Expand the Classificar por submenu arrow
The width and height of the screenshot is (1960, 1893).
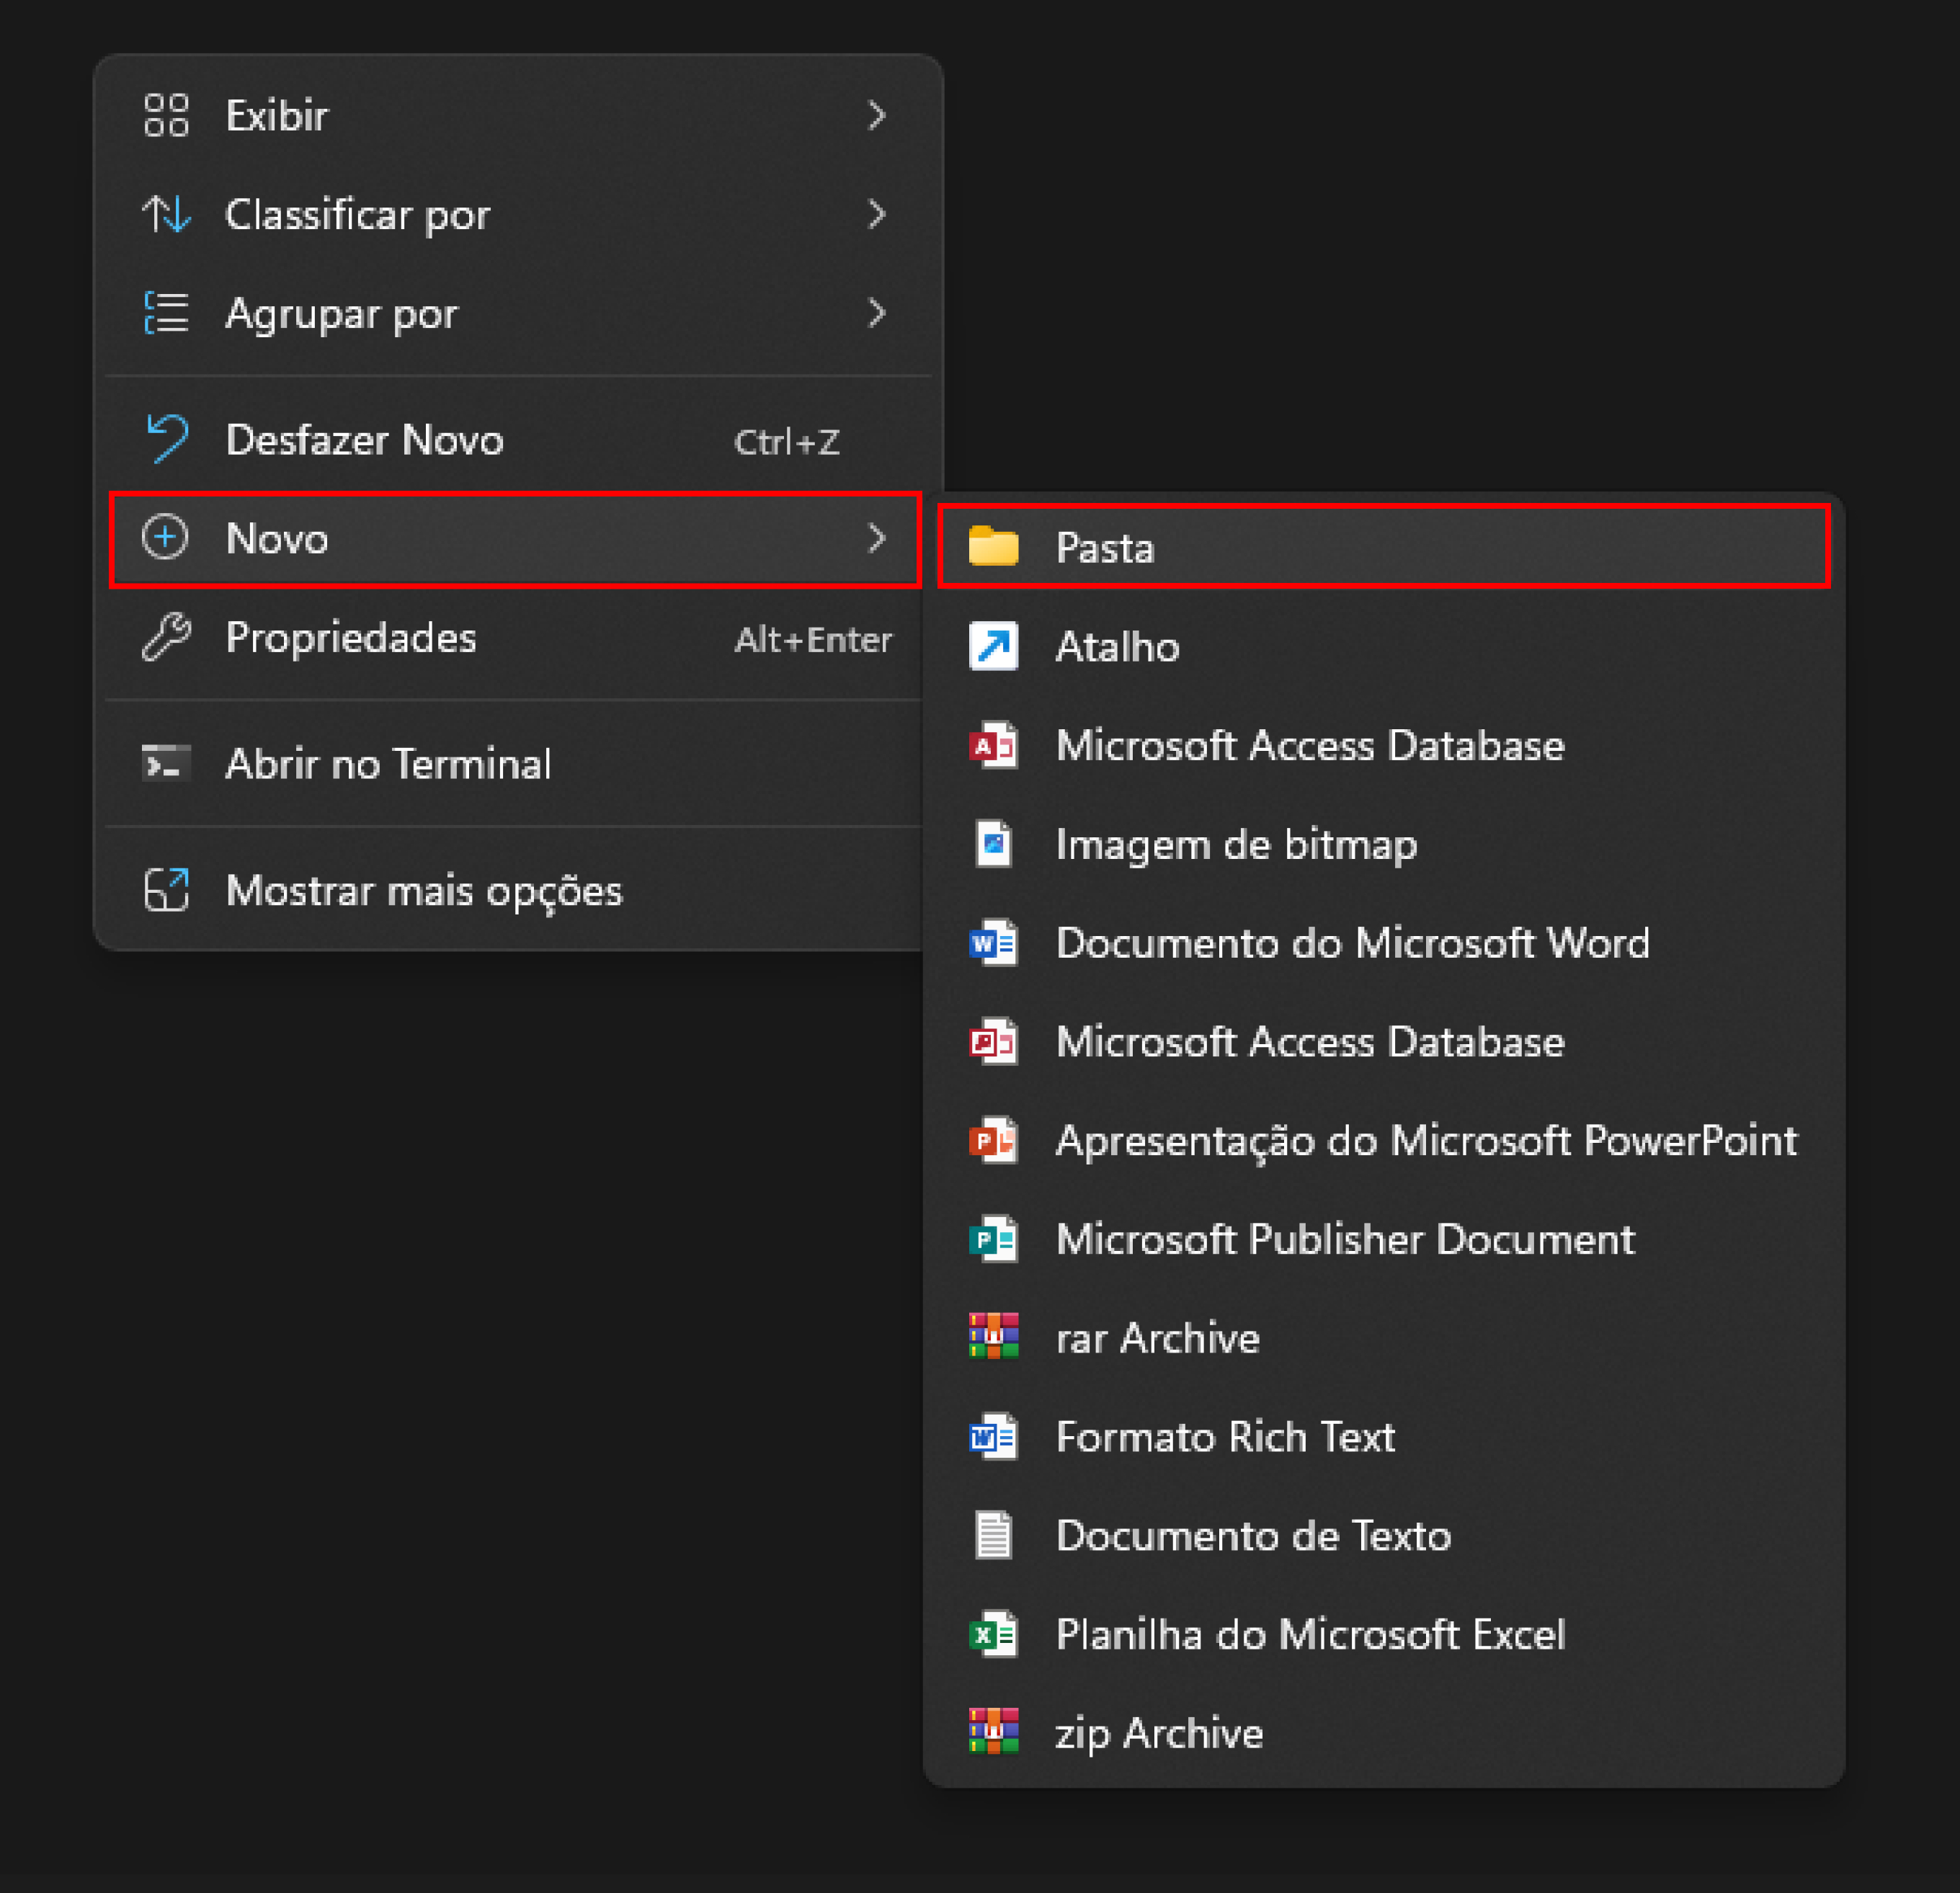pos(876,214)
